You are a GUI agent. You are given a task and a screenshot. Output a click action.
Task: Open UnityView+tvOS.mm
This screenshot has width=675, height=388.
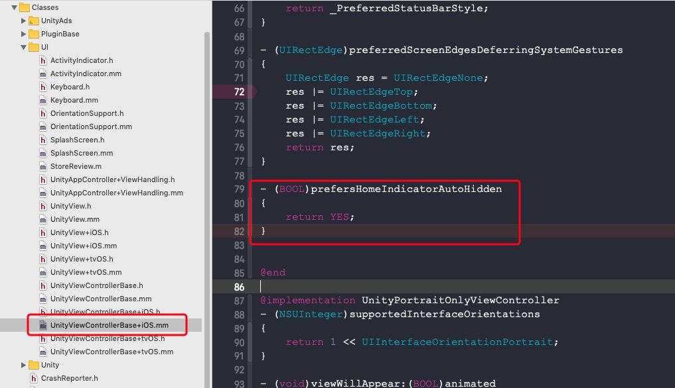coord(86,272)
